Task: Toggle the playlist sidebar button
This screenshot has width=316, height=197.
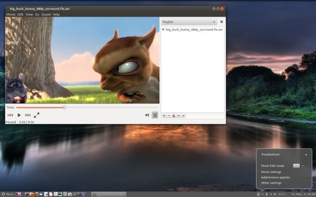Action: (155, 115)
